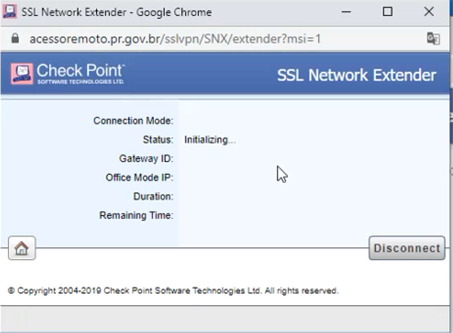Click the window title 'SSL Network Extender - Google Chrome'
Image resolution: width=453 pixels, height=333 pixels.
117,12
